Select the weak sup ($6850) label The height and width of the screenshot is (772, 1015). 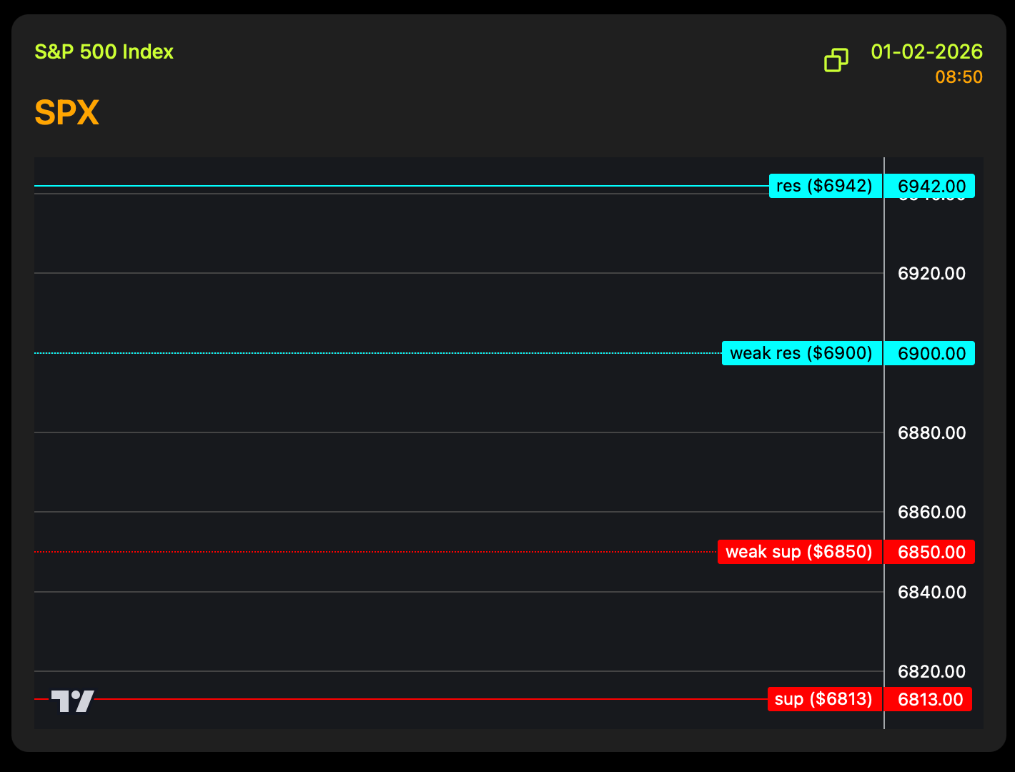799,552
